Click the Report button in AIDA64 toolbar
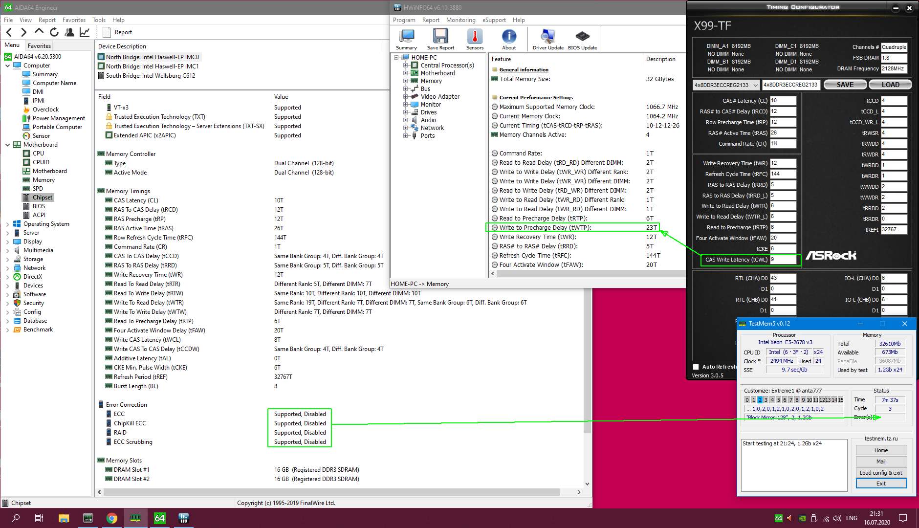Screen dimensions: 919x528 (118, 32)
